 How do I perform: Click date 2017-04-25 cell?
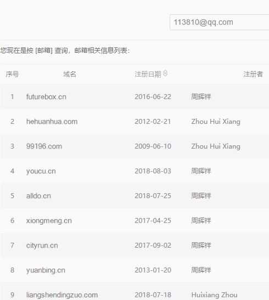click(x=153, y=221)
